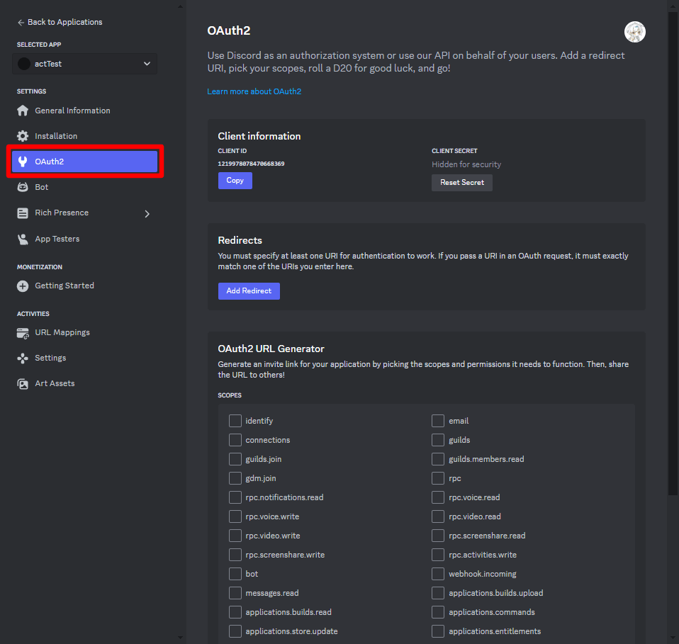Tick the applications.builds.upload scope
Image resolution: width=679 pixels, height=644 pixels.
tap(438, 593)
